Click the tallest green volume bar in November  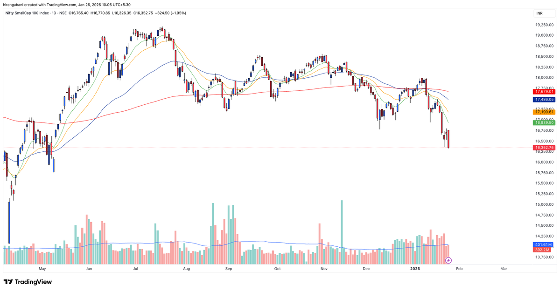342,232
